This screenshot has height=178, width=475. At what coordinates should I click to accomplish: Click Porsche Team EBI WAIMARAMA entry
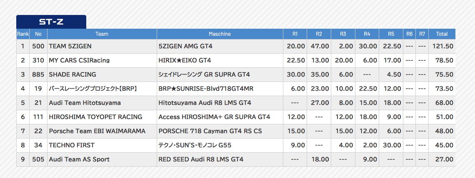coord(97,131)
